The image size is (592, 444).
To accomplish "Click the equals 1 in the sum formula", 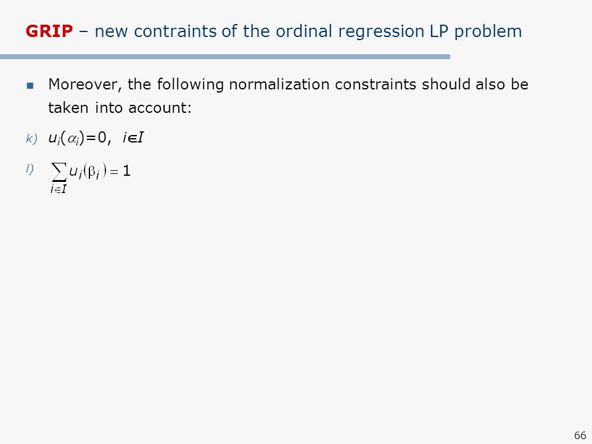I will [120, 172].
